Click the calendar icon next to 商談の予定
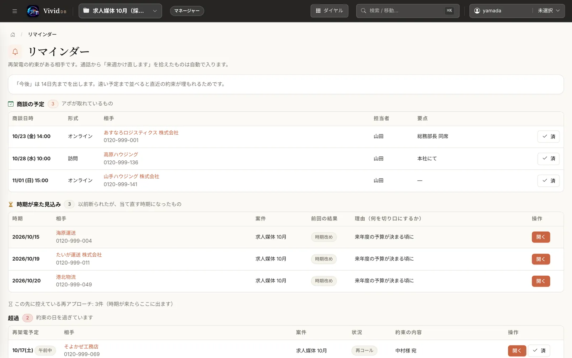 point(11,104)
